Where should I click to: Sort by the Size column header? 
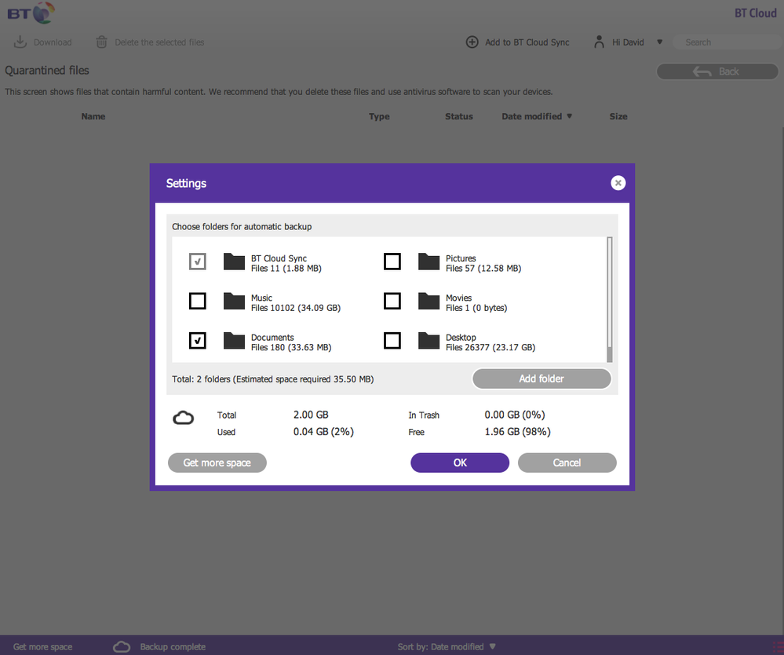[x=618, y=116]
